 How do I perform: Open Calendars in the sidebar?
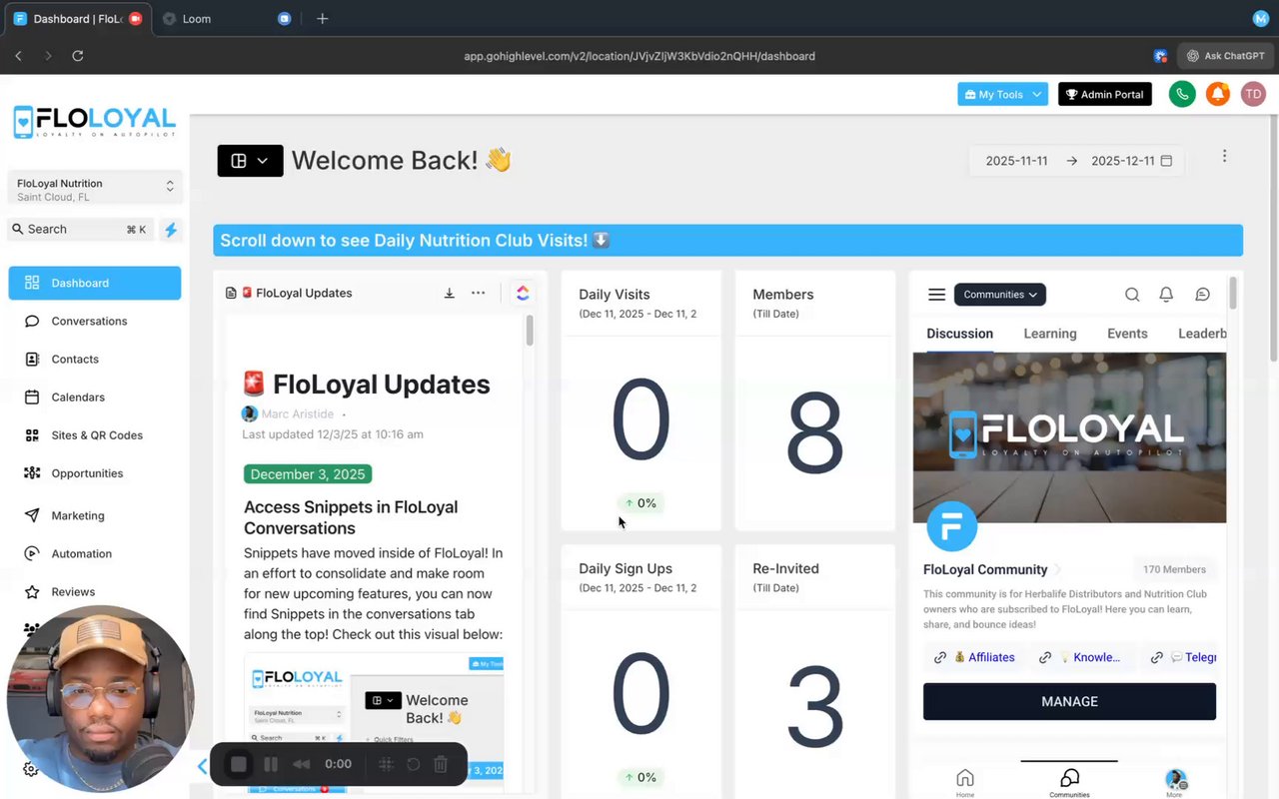tap(95, 397)
